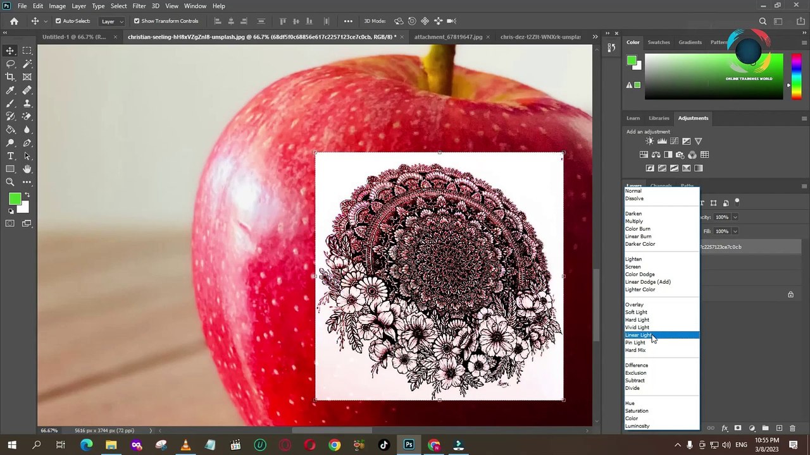Viewport: 810px width, 455px height.
Task: Select the Magic Wand tool
Action: coord(27,64)
